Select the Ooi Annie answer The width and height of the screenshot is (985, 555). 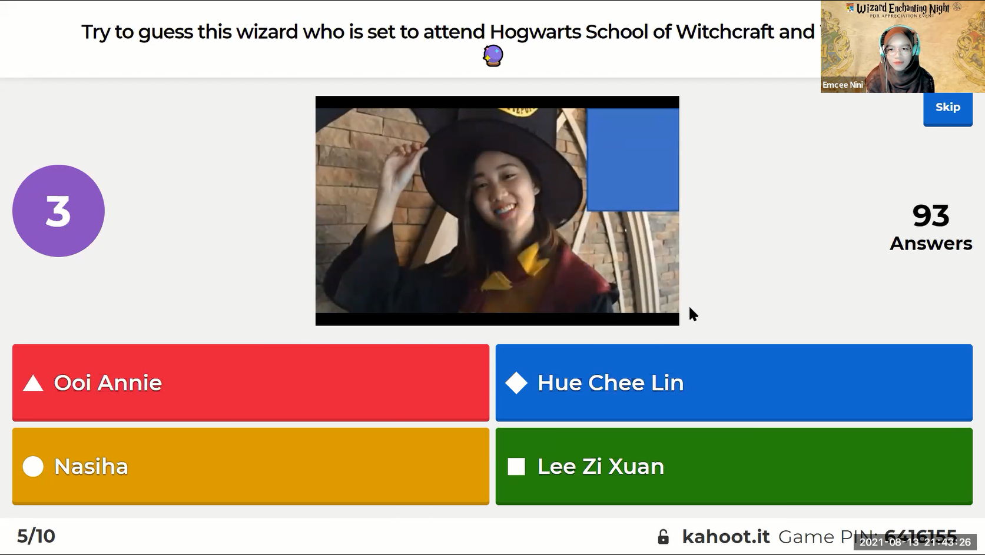tap(251, 383)
